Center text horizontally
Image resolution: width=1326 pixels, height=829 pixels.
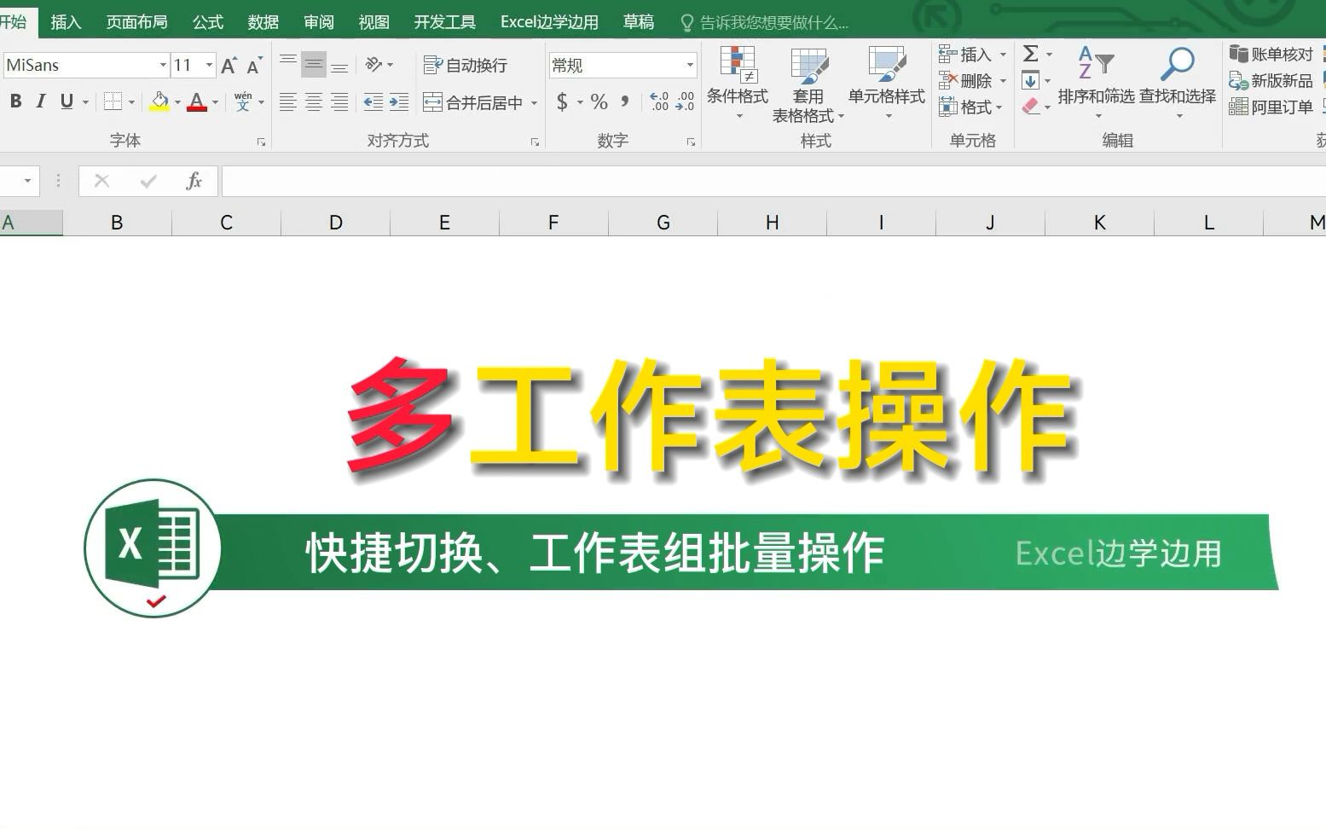[x=314, y=102]
